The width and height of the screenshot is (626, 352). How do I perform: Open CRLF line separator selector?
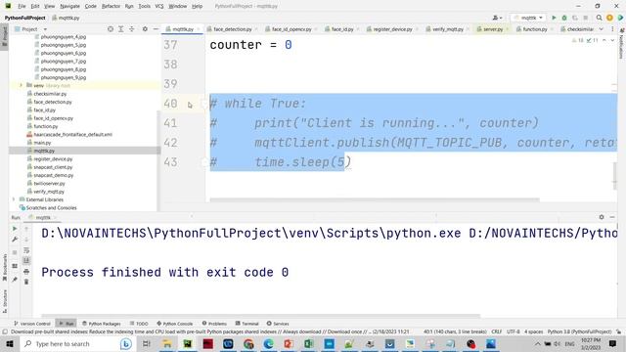[x=497, y=332]
